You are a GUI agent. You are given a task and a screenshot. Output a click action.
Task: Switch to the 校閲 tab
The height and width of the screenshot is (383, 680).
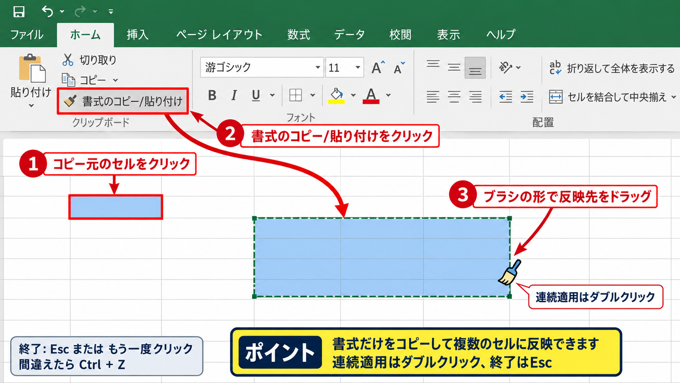[x=400, y=35]
